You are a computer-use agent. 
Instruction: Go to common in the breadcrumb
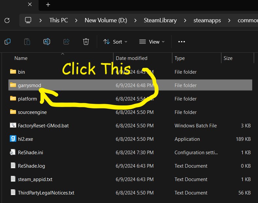point(248,20)
